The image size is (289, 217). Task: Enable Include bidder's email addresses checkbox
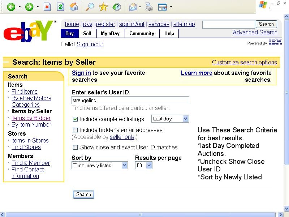[75, 130]
